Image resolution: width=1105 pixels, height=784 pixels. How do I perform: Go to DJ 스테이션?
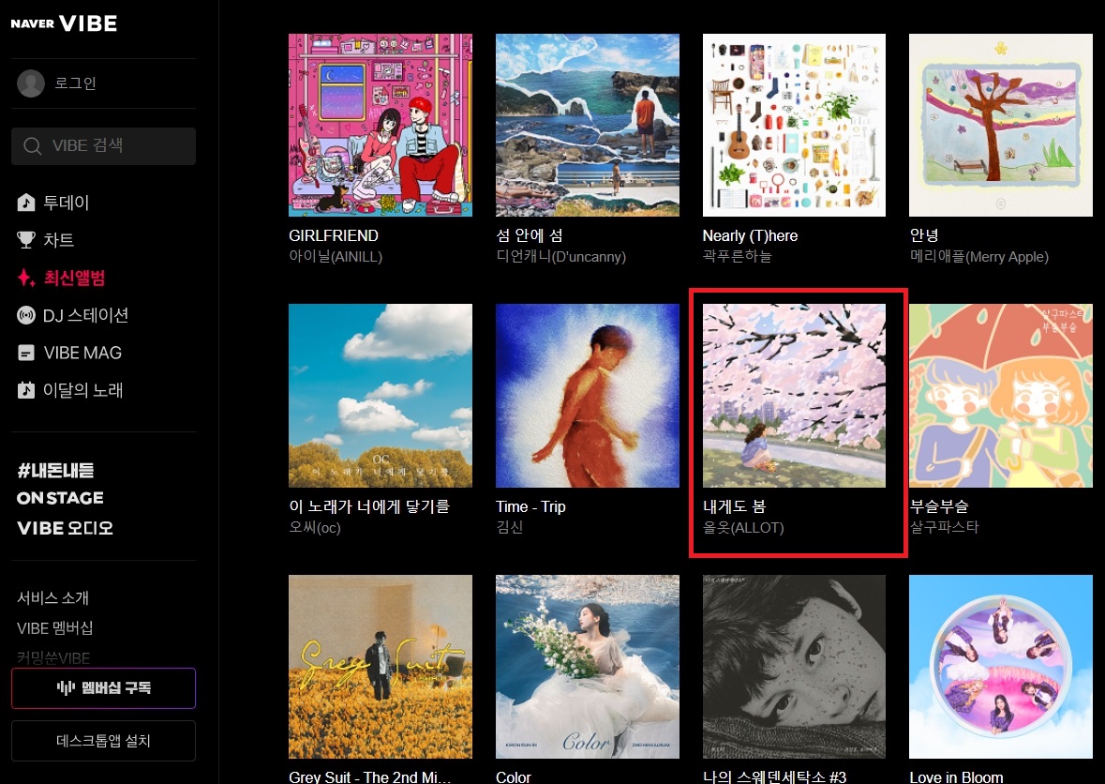[x=86, y=315]
